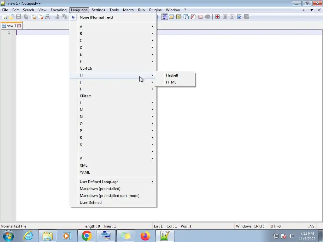Select the User-Defined menu entry

point(113,203)
